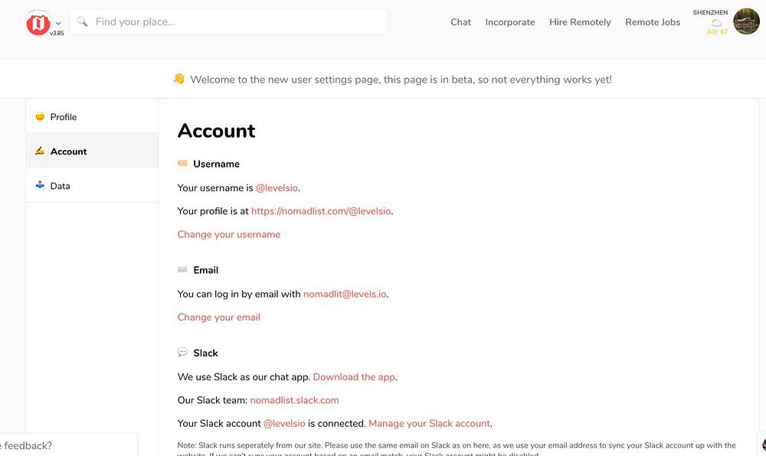The height and width of the screenshot is (456, 766).
Task: Click the nomadlit@levels.io email link
Action: pyautogui.click(x=345, y=294)
